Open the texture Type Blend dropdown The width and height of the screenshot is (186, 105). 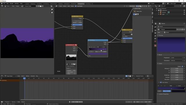click(x=174, y=32)
